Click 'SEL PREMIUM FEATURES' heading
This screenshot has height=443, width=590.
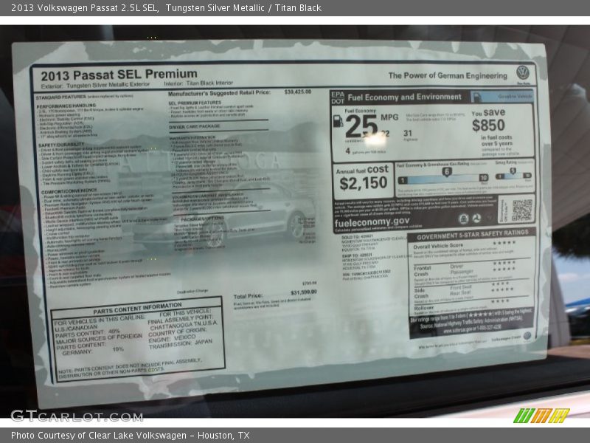pos(195,103)
